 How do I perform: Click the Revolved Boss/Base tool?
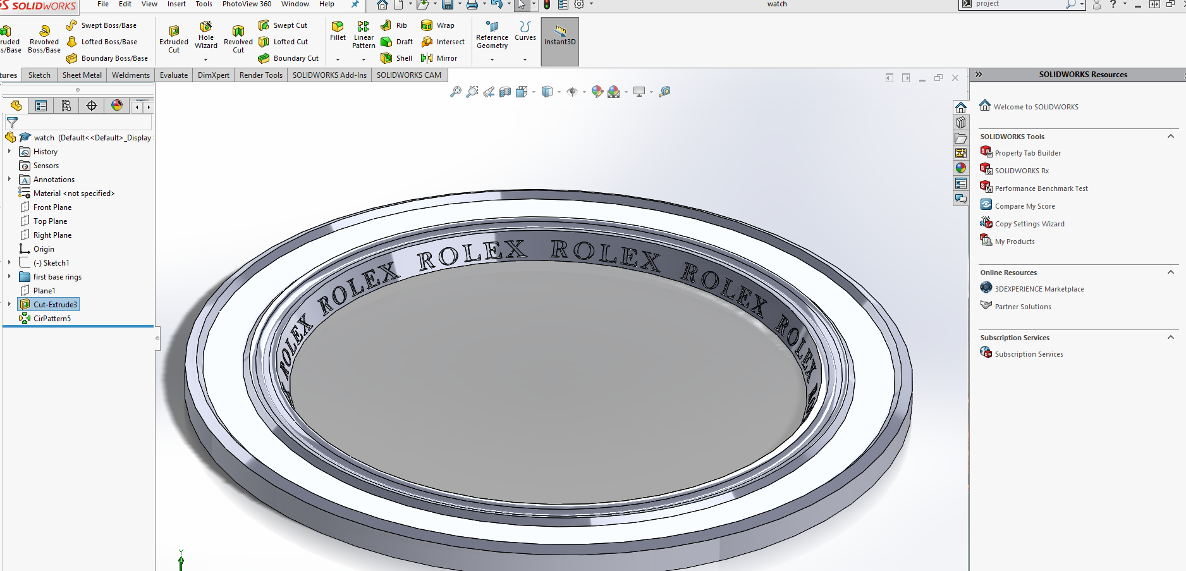point(44,39)
